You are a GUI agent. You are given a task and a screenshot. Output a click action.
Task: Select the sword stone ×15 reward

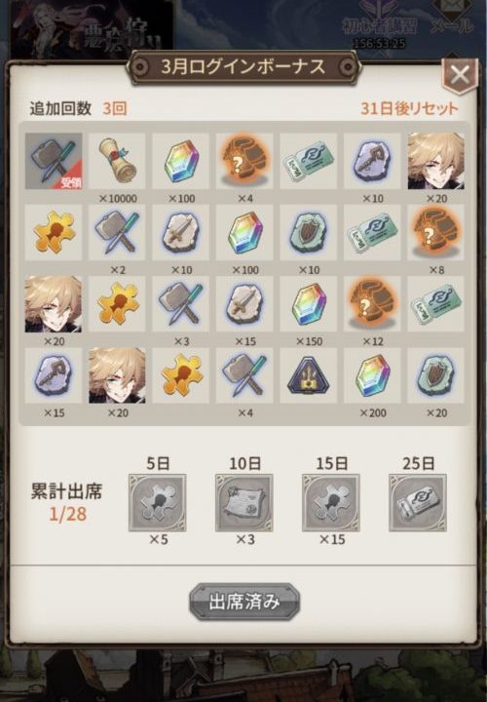(244, 304)
